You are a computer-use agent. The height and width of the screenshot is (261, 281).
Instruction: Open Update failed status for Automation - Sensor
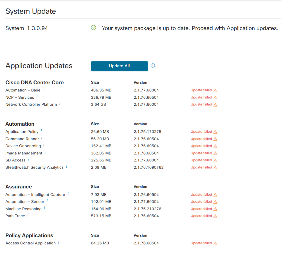point(201,202)
